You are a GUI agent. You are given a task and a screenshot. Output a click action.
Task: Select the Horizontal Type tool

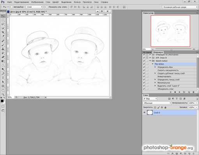3,78
